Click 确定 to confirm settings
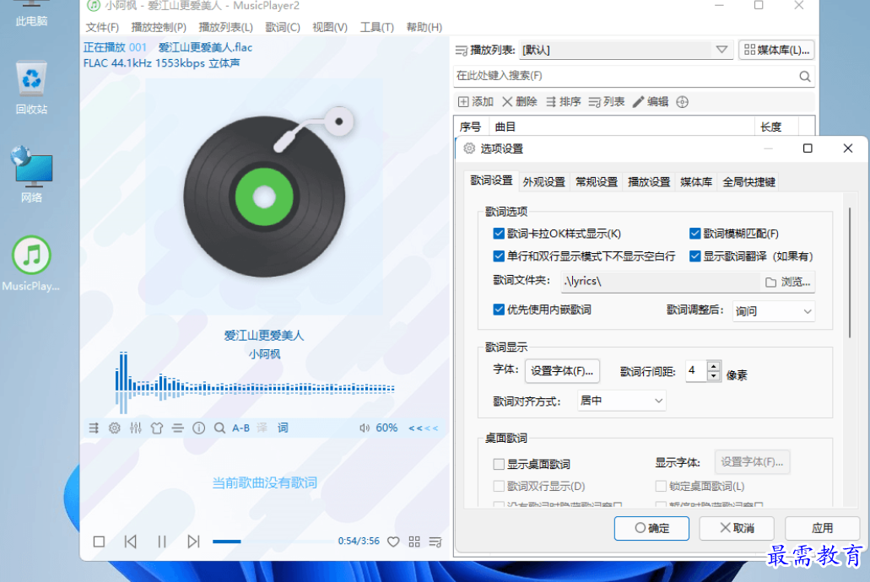 point(652,528)
